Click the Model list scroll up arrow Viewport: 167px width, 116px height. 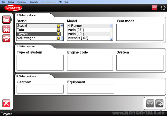coord(111,25)
